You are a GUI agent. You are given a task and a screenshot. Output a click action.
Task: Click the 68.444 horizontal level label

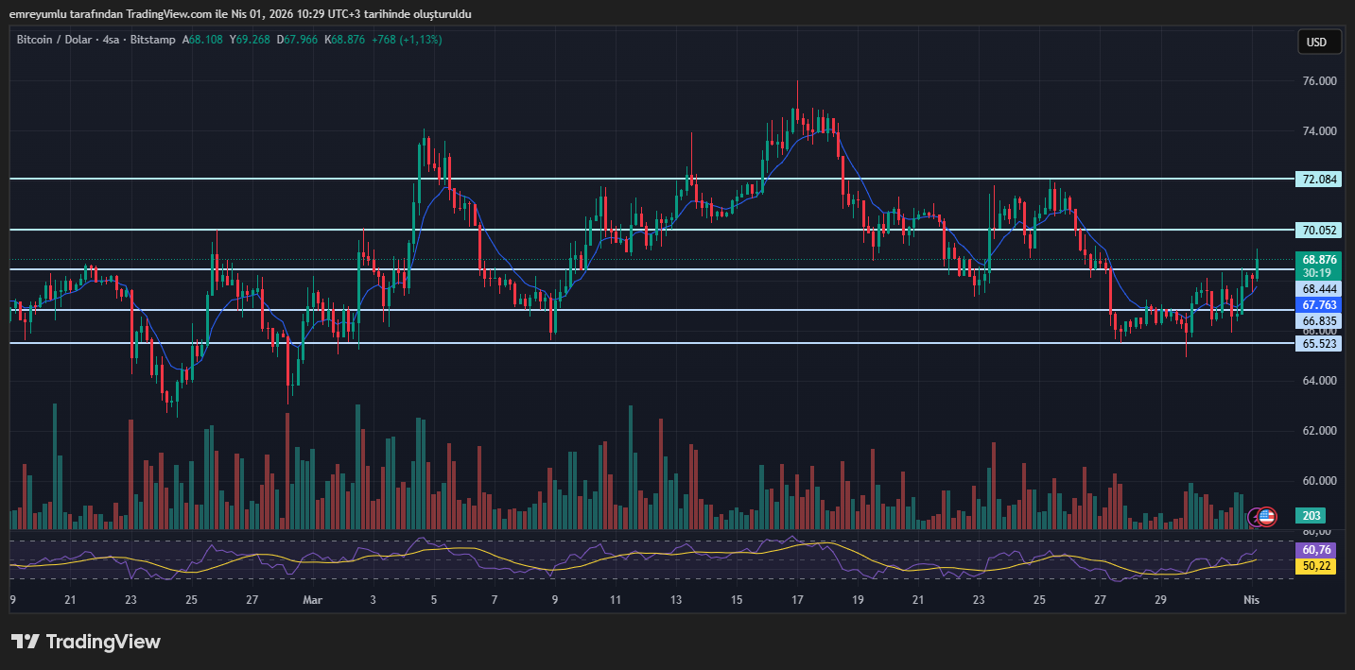(x=1318, y=289)
